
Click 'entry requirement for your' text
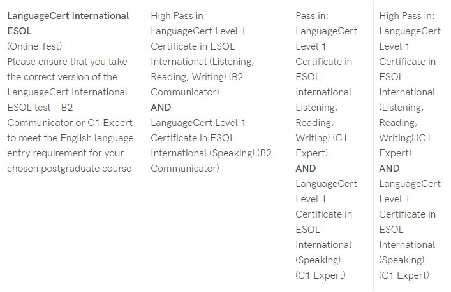click(x=66, y=153)
